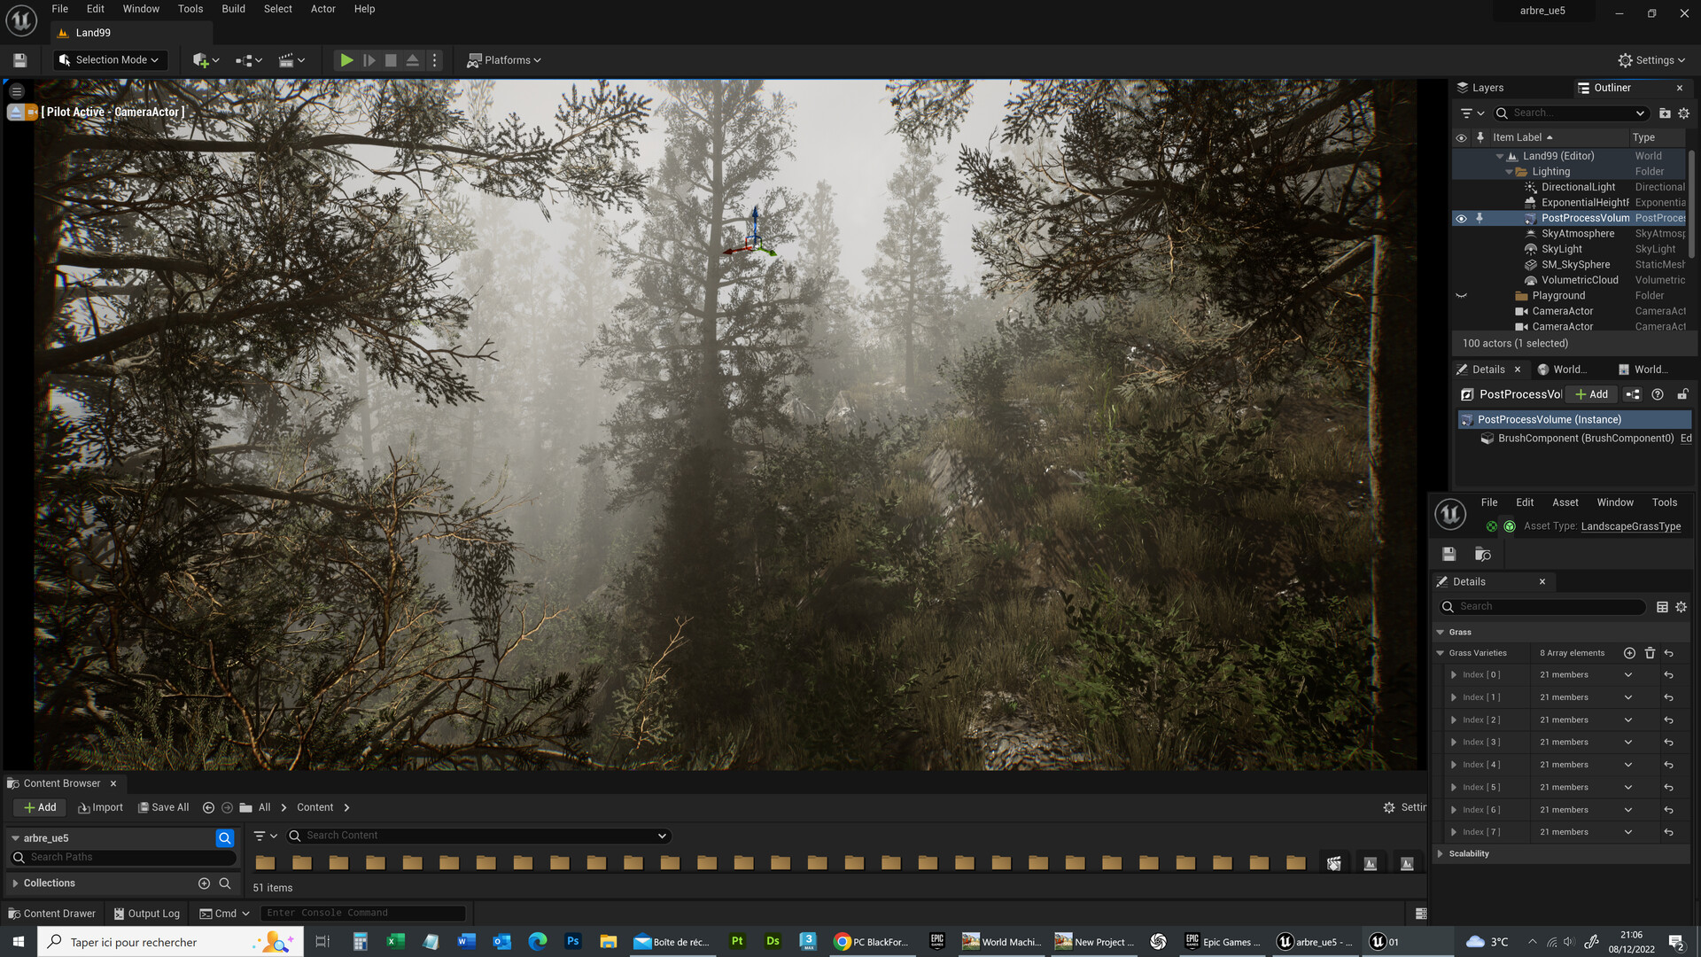Viewport: 1701px width, 957px height.
Task: Open the Build menu
Action: [x=233, y=9]
